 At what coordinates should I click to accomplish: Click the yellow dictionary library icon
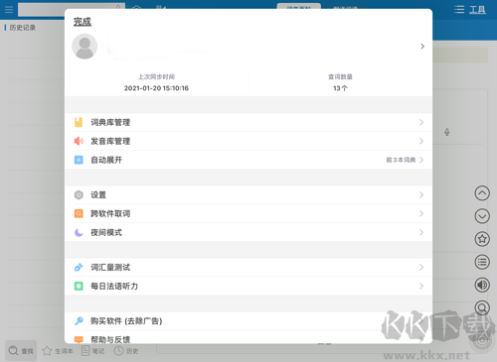(79, 122)
